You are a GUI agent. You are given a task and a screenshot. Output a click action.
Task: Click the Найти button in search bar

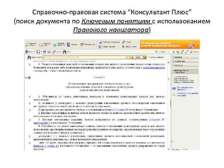(137, 57)
